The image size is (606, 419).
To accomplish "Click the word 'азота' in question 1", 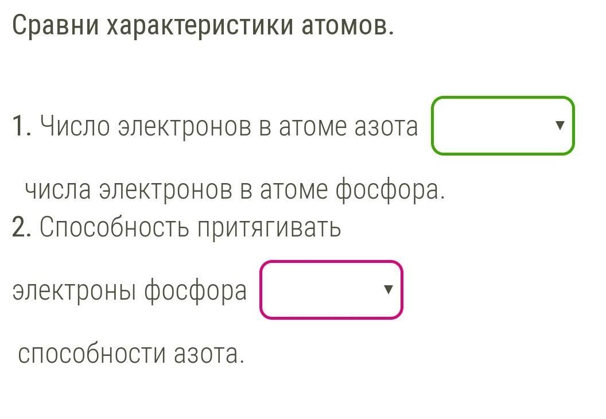I will tap(386, 126).
